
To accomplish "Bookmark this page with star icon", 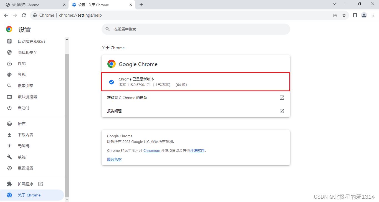I will coord(344,15).
